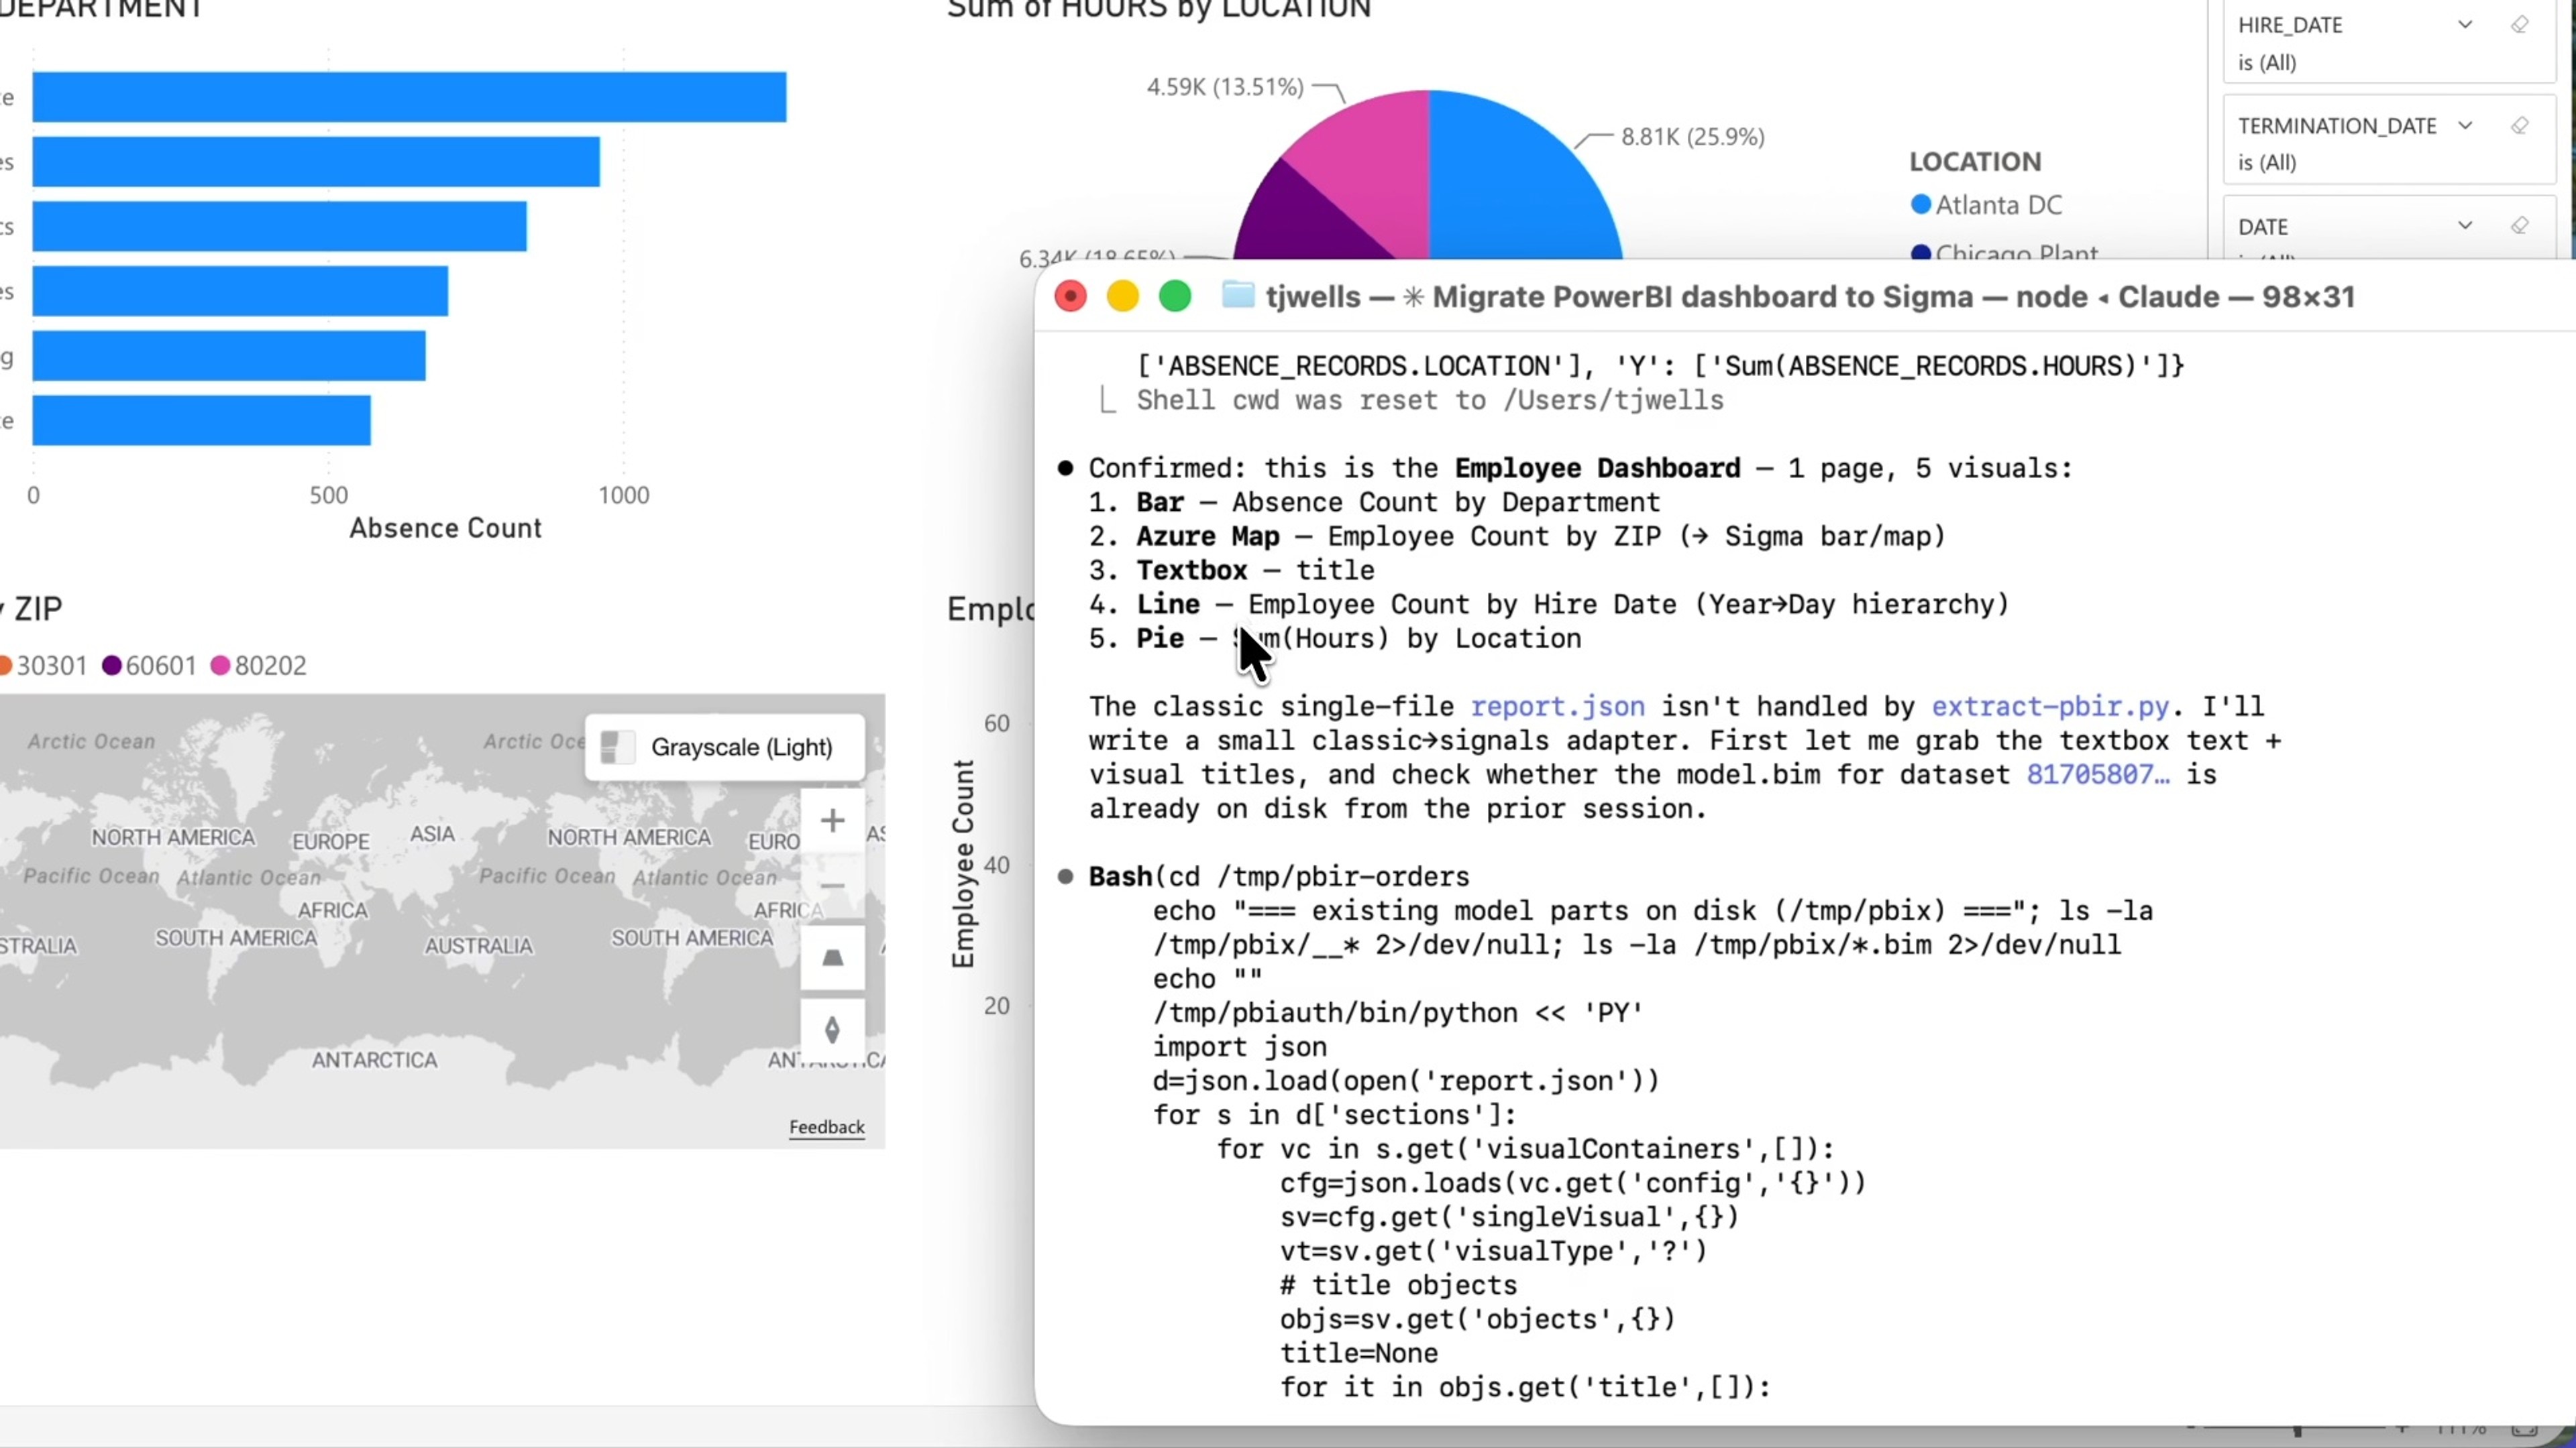Viewport: 2576px width, 1448px height.
Task: Click the "Bar — Absence Count by Department" line
Action: pyautogui.click(x=1375, y=501)
